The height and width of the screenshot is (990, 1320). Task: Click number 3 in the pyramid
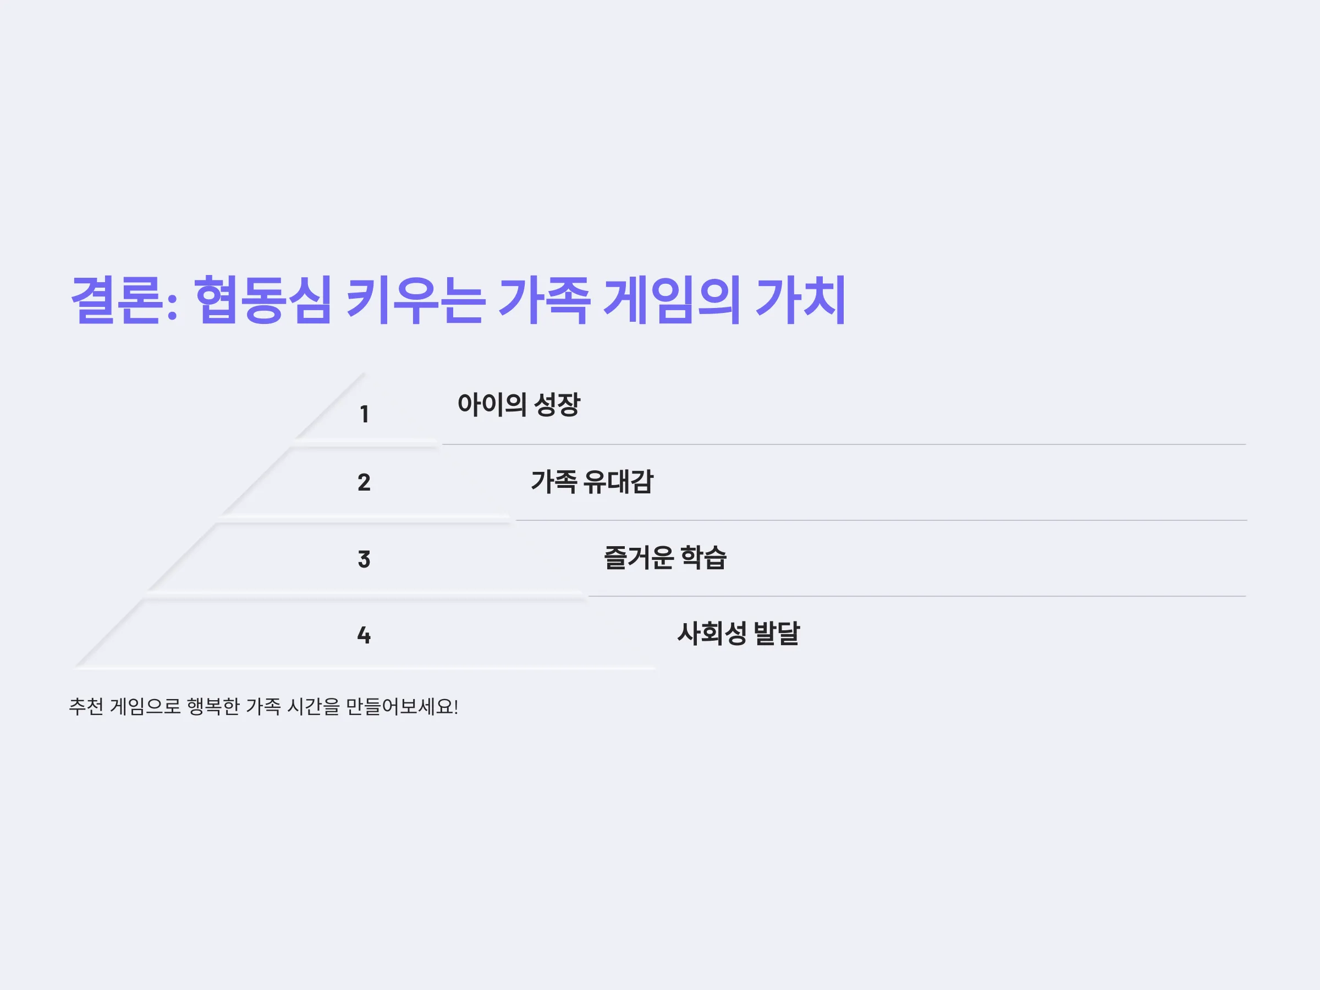tap(364, 559)
